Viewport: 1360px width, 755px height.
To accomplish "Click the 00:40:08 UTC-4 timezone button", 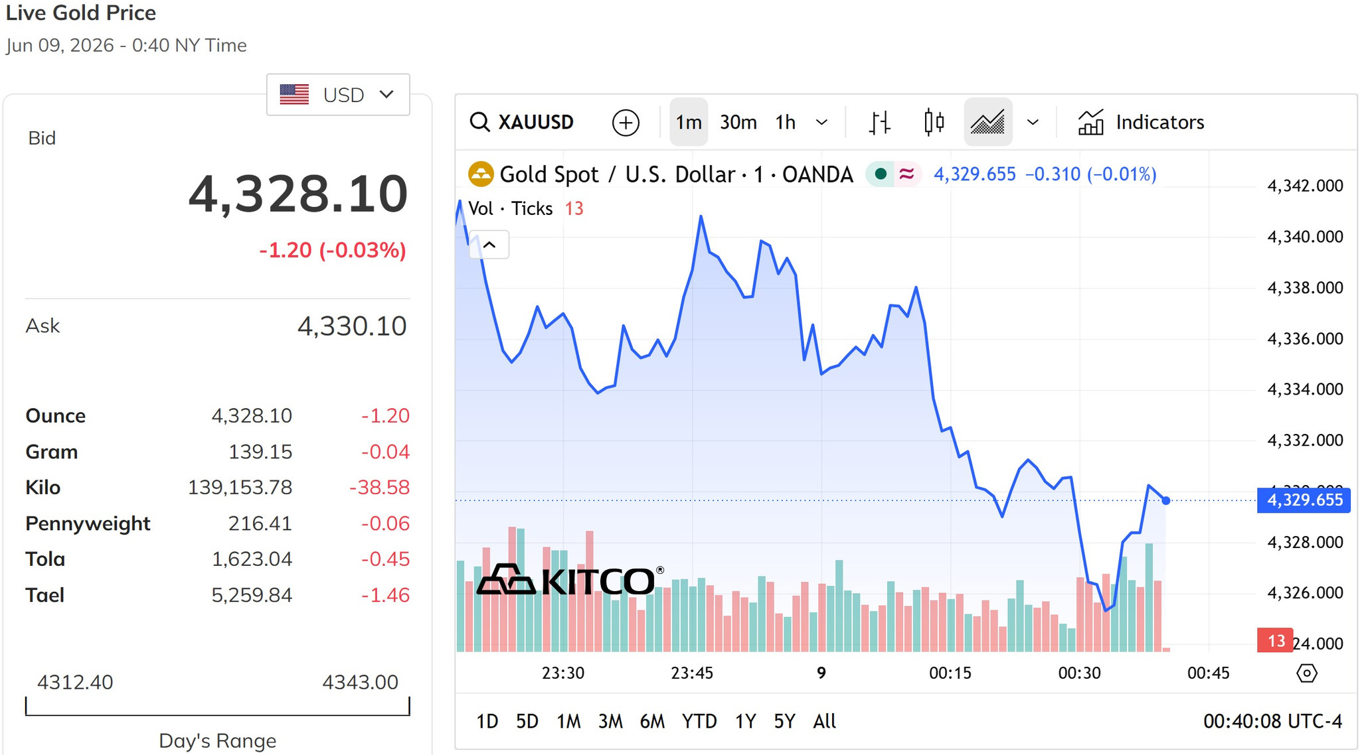I will [1272, 721].
